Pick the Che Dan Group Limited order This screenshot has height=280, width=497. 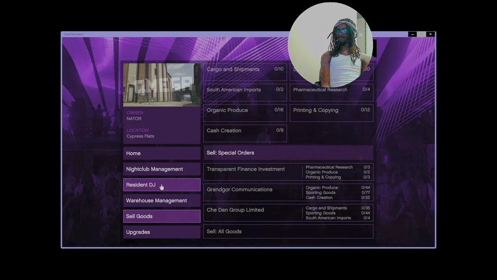pos(288,213)
